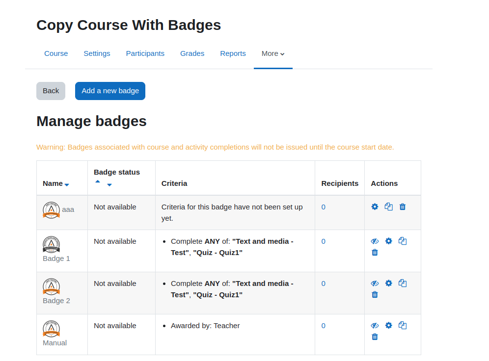
Task: Click the aaa badge image
Action: 51,210
